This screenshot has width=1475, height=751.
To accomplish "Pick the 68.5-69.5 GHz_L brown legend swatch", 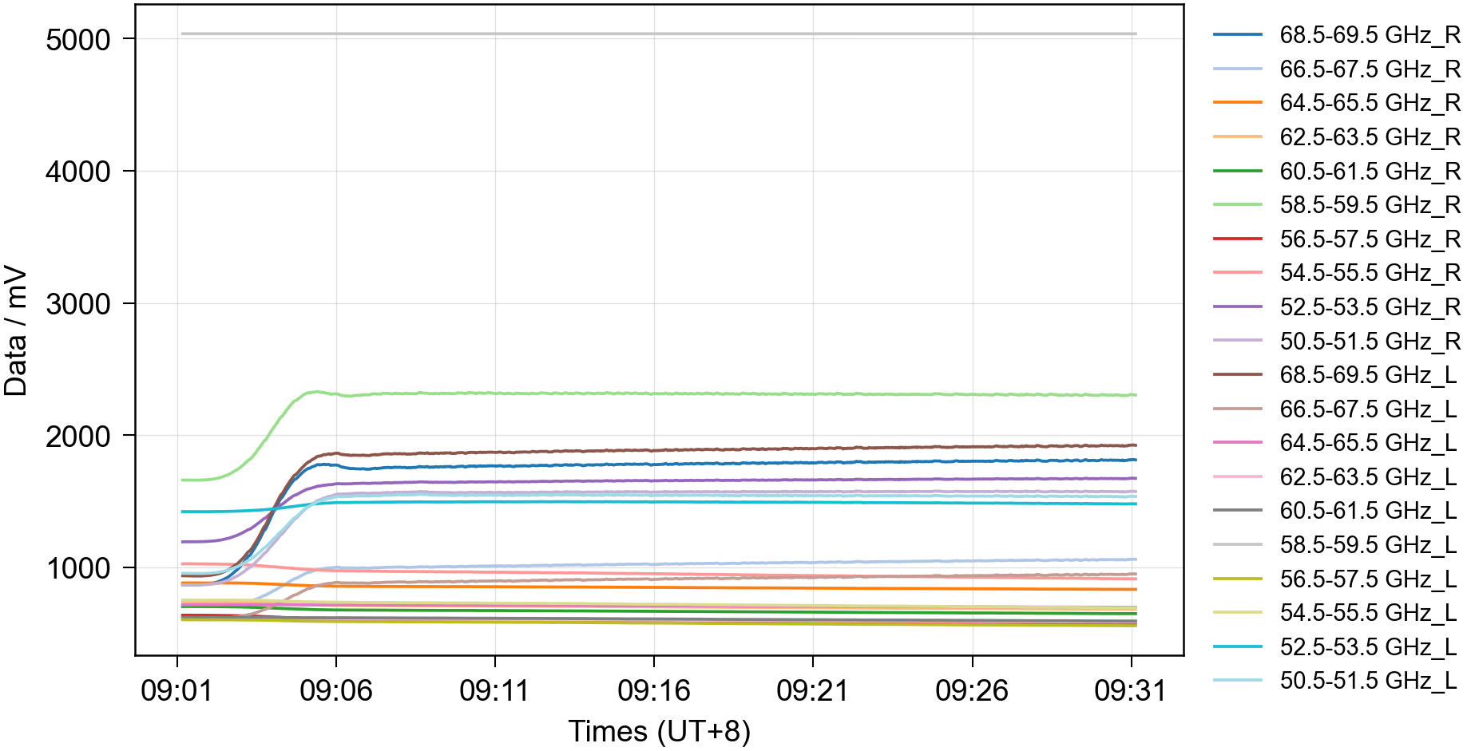I will point(1237,374).
